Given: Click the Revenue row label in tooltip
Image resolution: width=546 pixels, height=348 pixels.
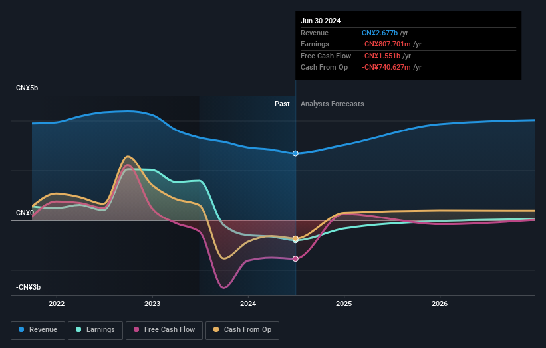Looking at the screenshot, I should tap(315, 33).
